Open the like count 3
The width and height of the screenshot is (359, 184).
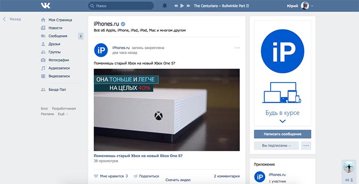point(127,176)
